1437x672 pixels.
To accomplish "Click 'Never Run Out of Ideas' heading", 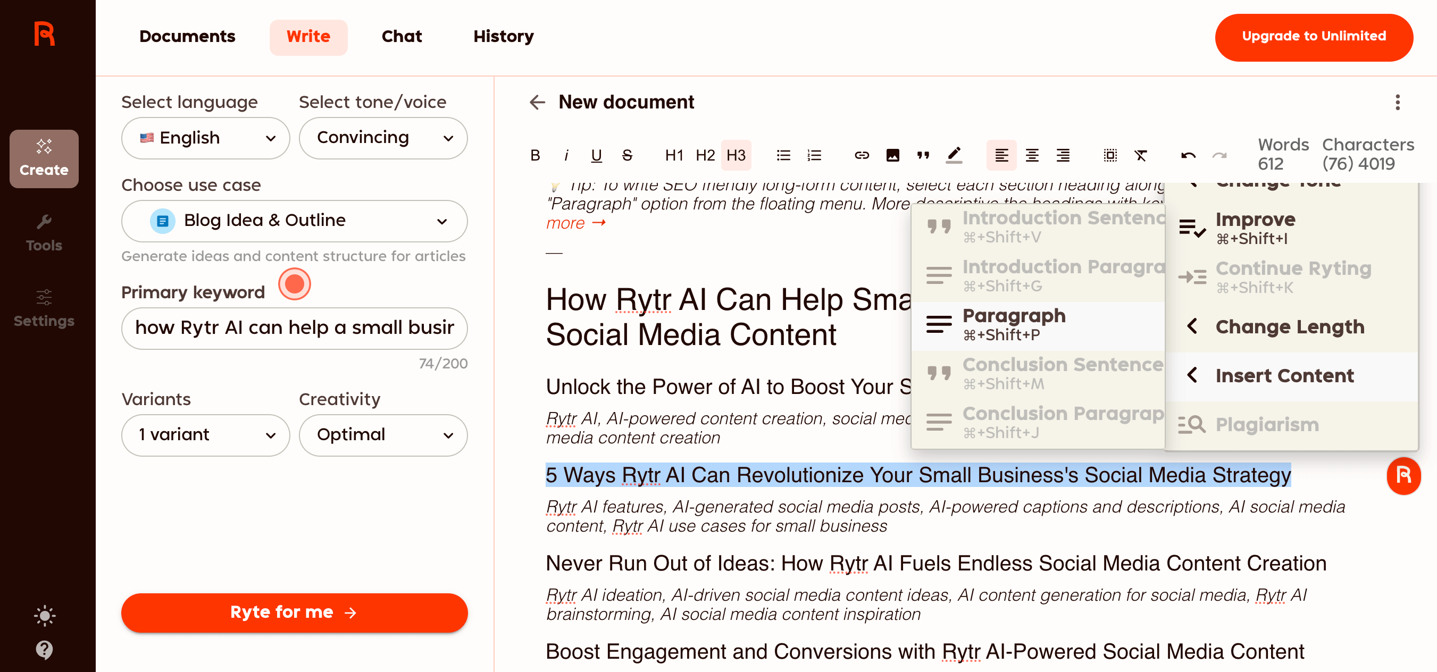I will pyautogui.click(x=936, y=563).
